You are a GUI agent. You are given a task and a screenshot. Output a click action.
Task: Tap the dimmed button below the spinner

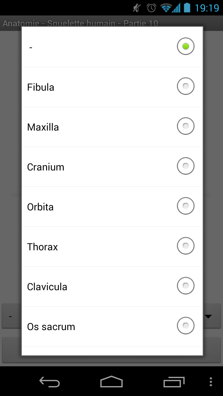(111, 350)
